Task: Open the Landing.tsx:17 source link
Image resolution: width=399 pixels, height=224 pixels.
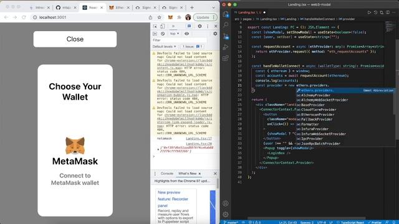Action: click(199, 138)
